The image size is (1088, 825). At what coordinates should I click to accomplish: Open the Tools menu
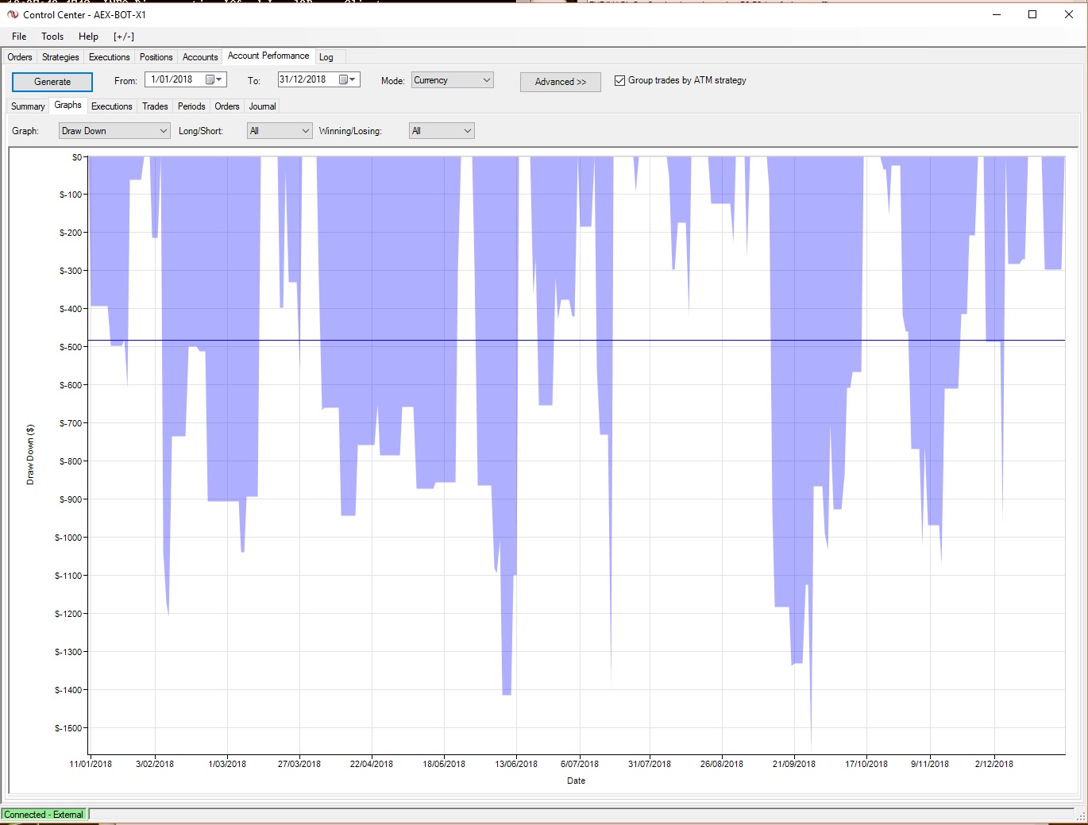point(52,37)
